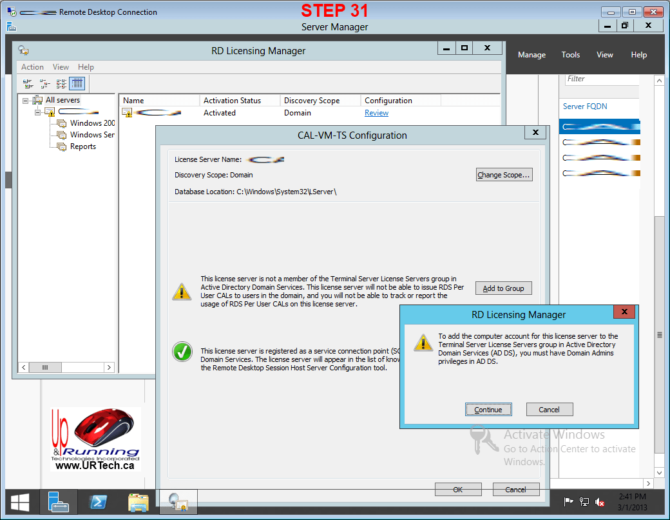
Task: Collapse the license server node in tree
Action: [x=38, y=112]
